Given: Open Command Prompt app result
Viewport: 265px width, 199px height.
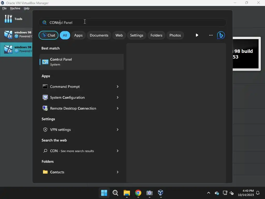Looking at the screenshot, I should (82, 87).
